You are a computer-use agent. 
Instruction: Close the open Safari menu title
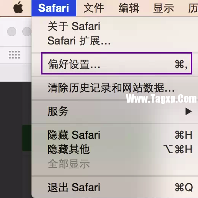coord(54,8)
